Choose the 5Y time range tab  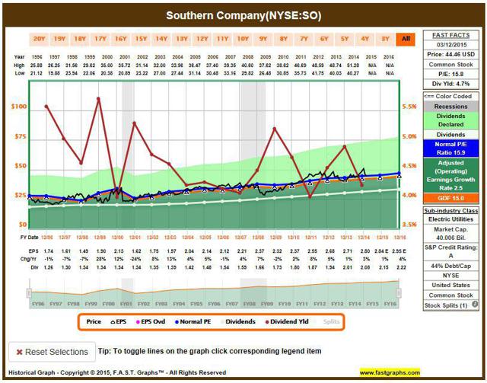tap(345, 39)
